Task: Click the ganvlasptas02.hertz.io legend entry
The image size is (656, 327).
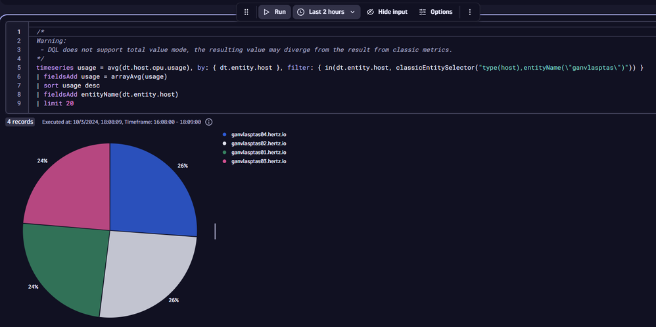Action: [258, 143]
